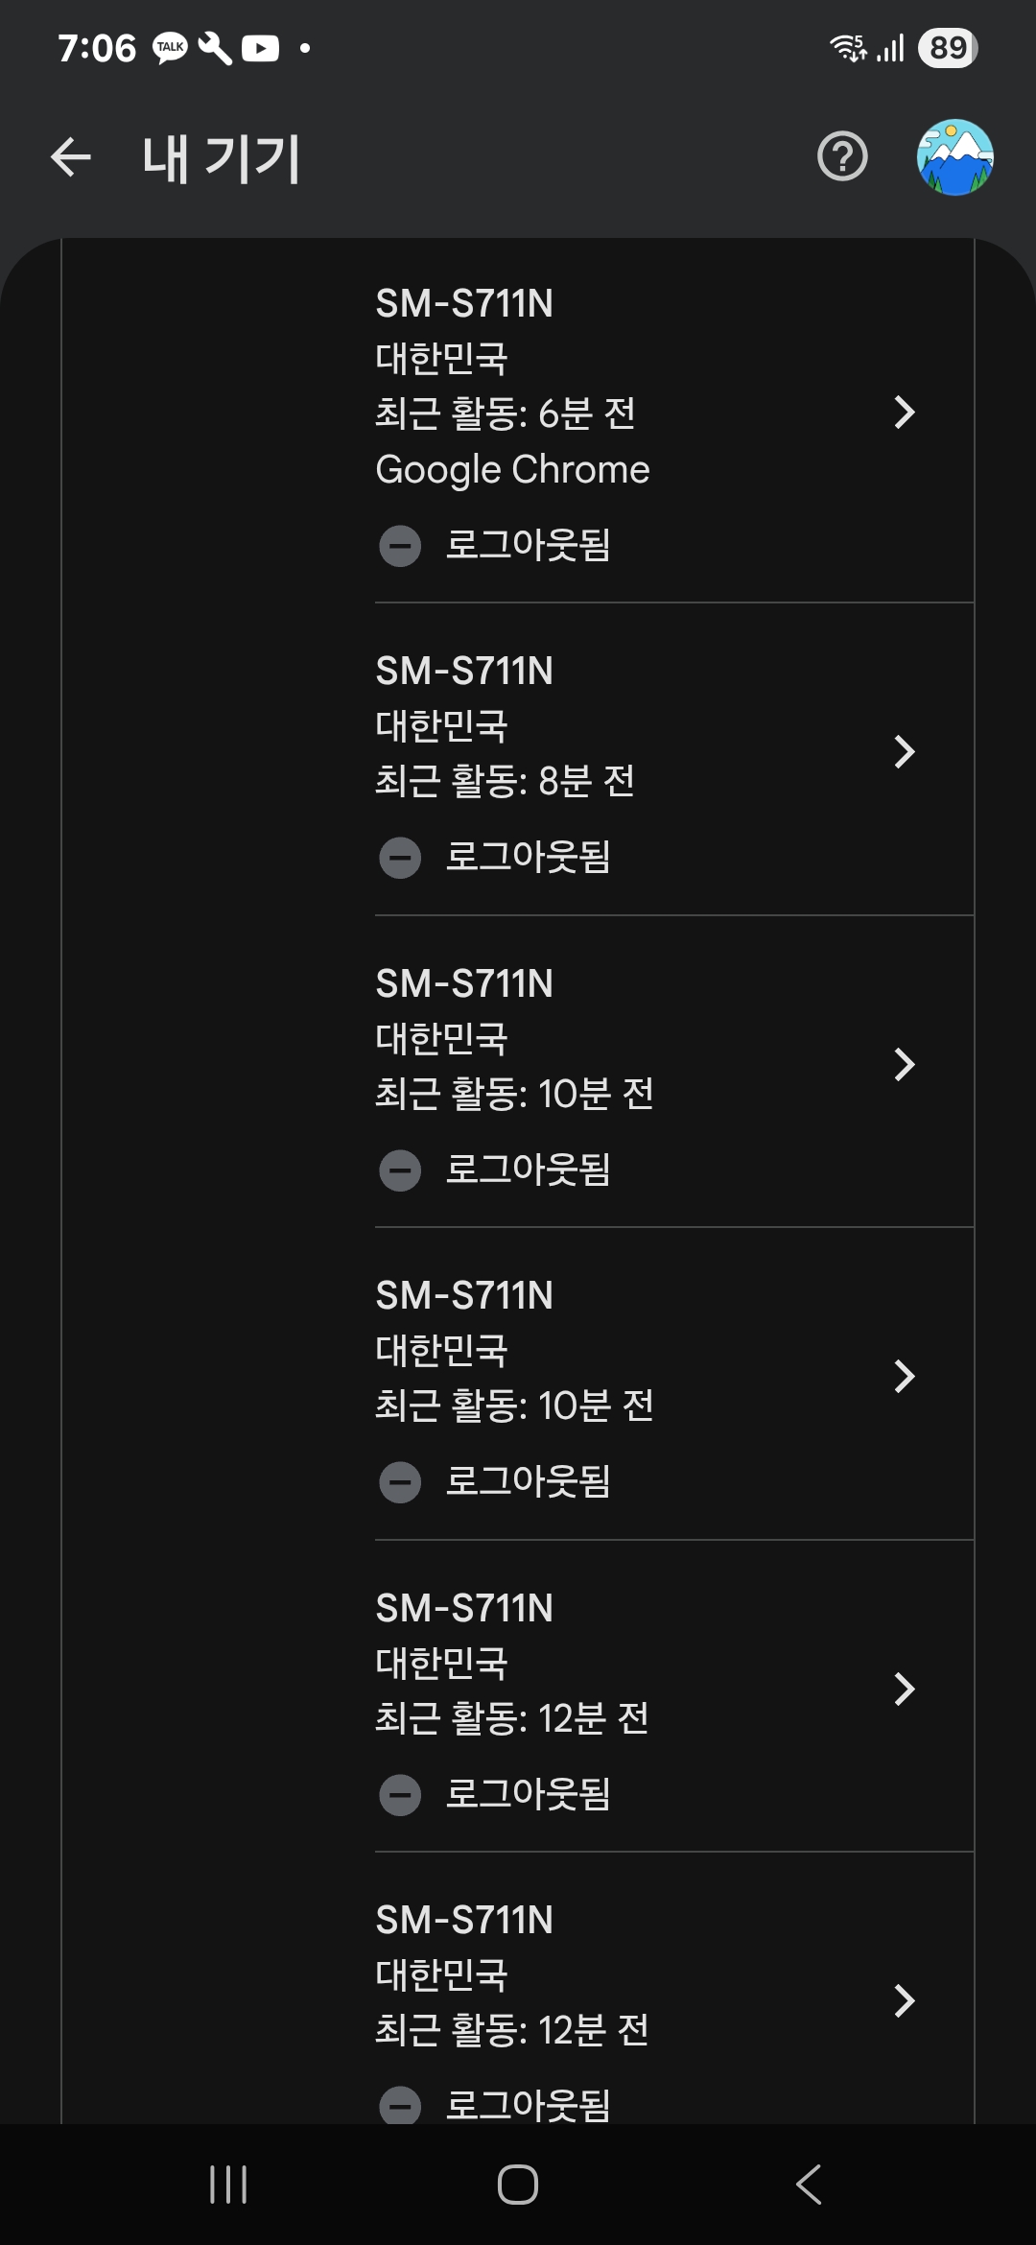
Task: Select the Google Chrome text in first device
Action: click(512, 470)
